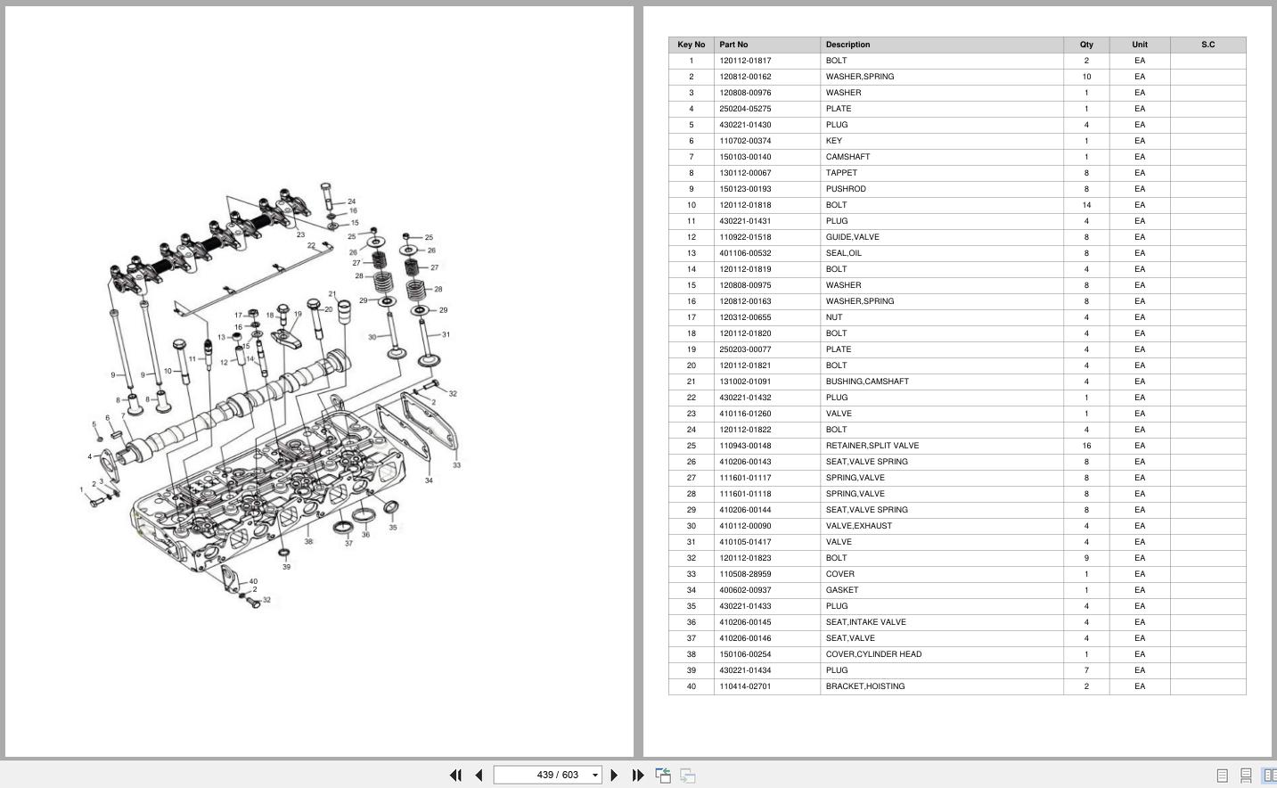
Task: Select part number 120112-01817
Action: pos(746,61)
